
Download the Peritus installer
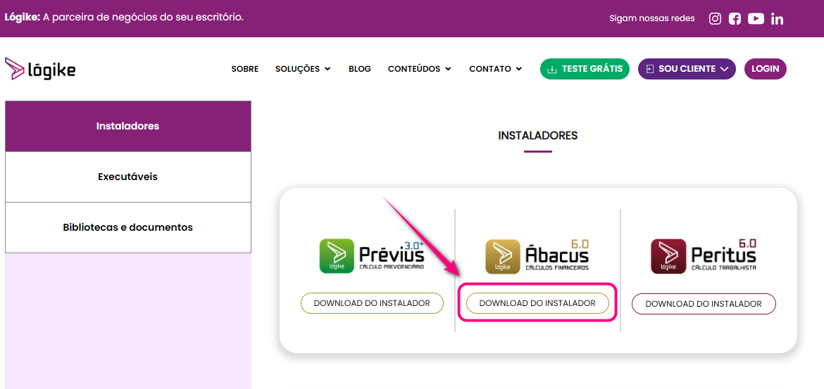click(x=704, y=303)
